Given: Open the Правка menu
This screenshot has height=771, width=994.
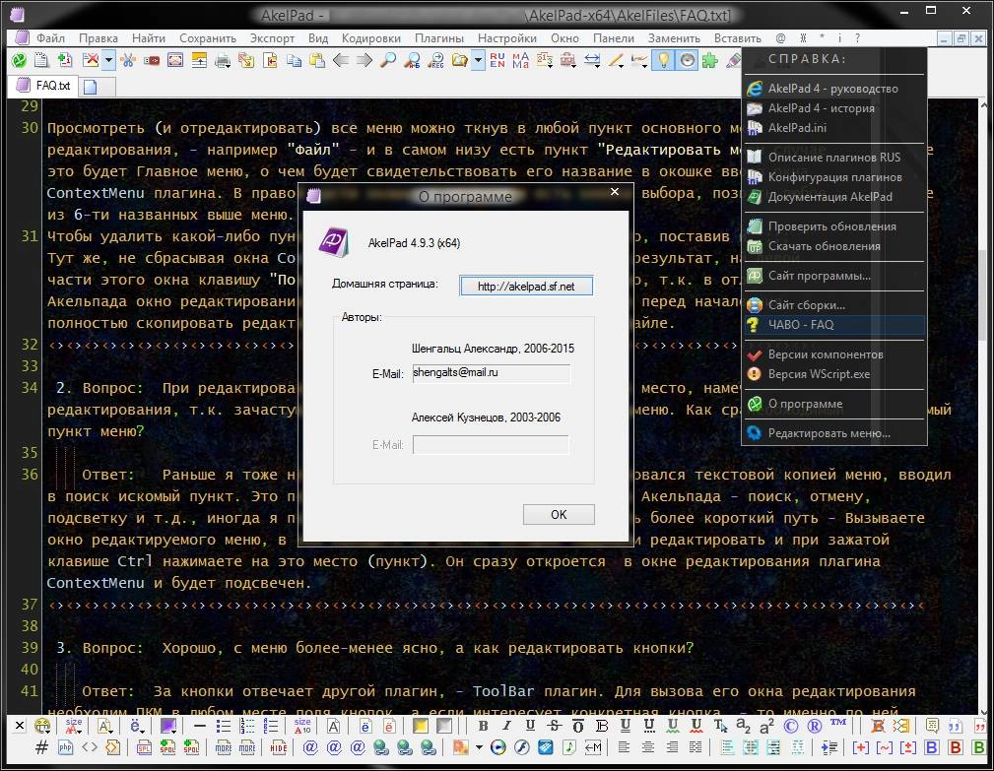Looking at the screenshot, I should point(99,38).
